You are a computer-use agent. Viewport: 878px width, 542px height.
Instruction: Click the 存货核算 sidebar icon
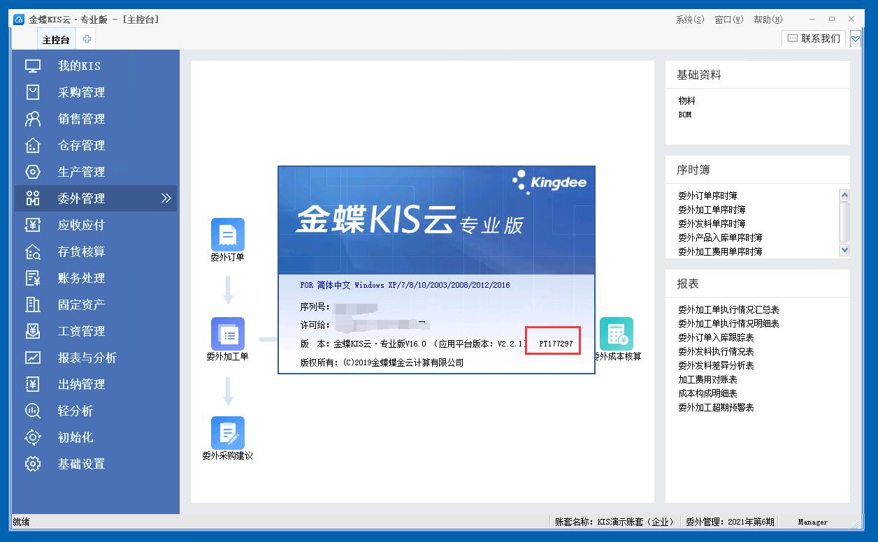33,251
